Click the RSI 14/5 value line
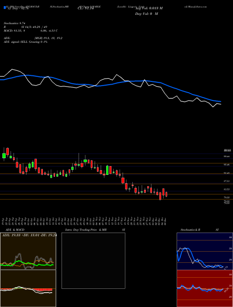This screenshot has height=307, width=233. (x=25, y=27)
